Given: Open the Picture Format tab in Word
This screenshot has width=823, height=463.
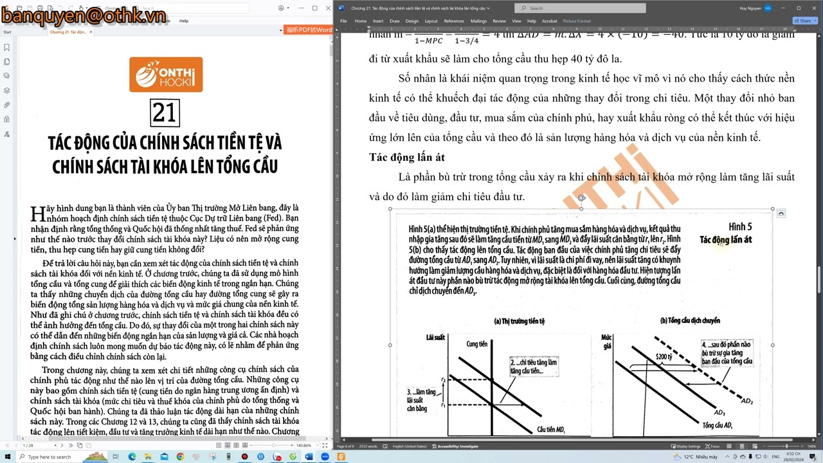Looking at the screenshot, I should (x=577, y=21).
